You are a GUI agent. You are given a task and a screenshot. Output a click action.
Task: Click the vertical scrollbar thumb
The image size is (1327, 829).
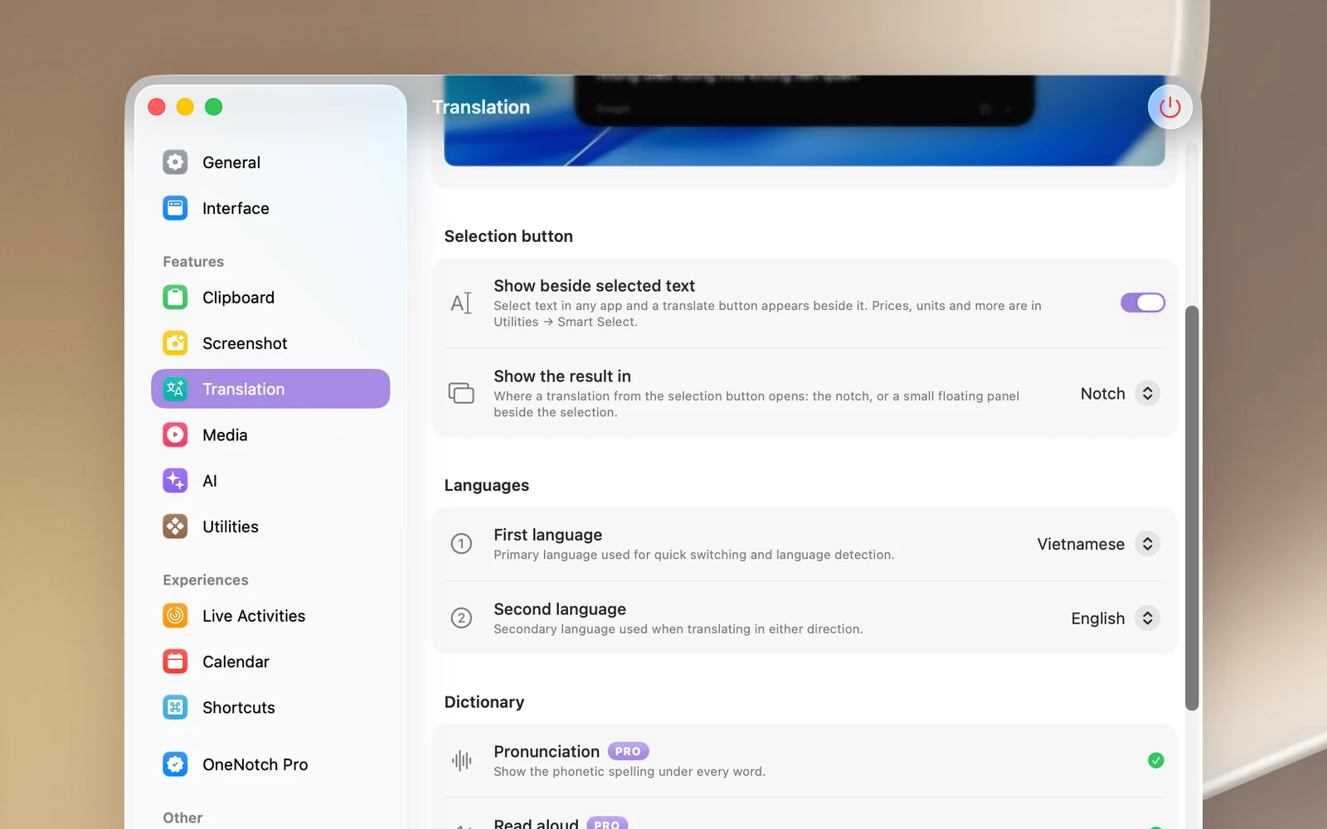point(1192,507)
